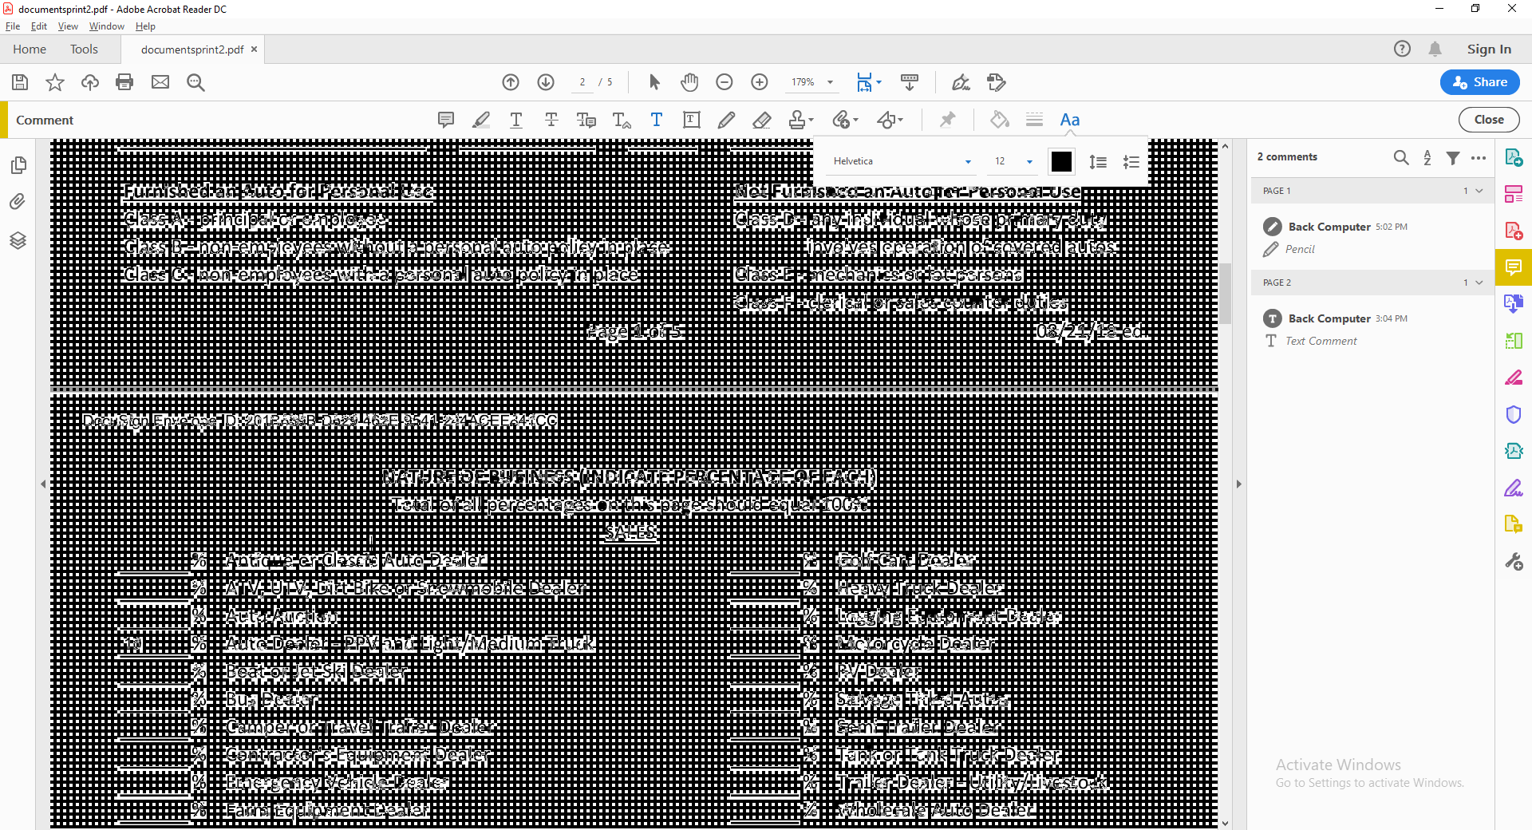Switch to the Tools tab
Screen dimensions: 1532x830
(x=84, y=49)
